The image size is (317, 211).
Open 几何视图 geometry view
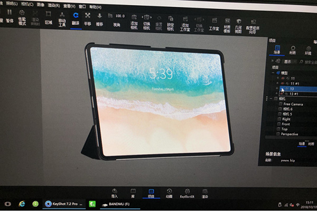238,26
